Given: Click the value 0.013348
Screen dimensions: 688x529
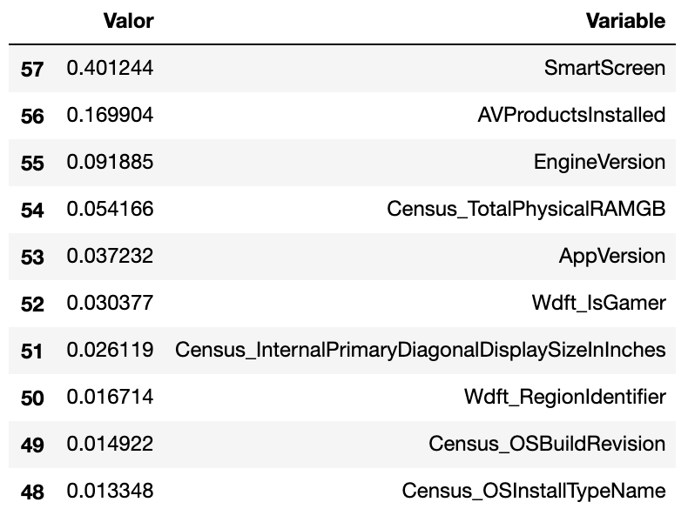Looking at the screenshot, I should coord(110,491).
